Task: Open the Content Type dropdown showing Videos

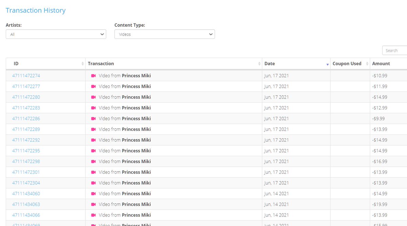Action: [164, 34]
